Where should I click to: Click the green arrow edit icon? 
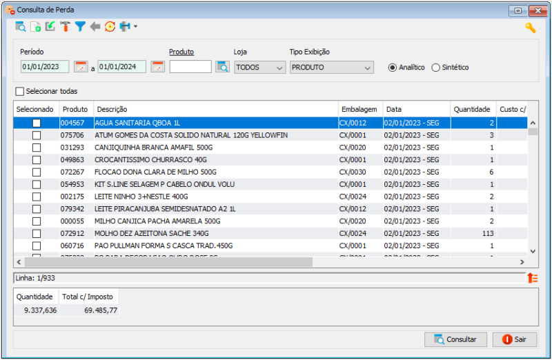point(50,27)
